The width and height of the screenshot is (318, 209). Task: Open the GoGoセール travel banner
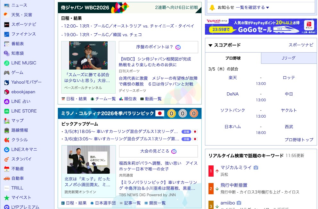(260, 27)
